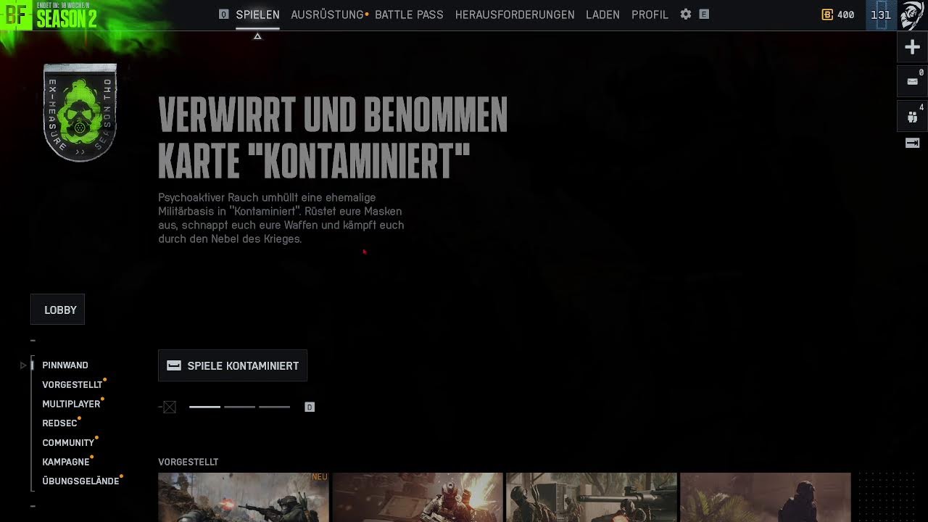Image resolution: width=928 pixels, height=522 pixels.
Task: Click the Ex-Measure Season Two emblem
Action: [x=80, y=112]
